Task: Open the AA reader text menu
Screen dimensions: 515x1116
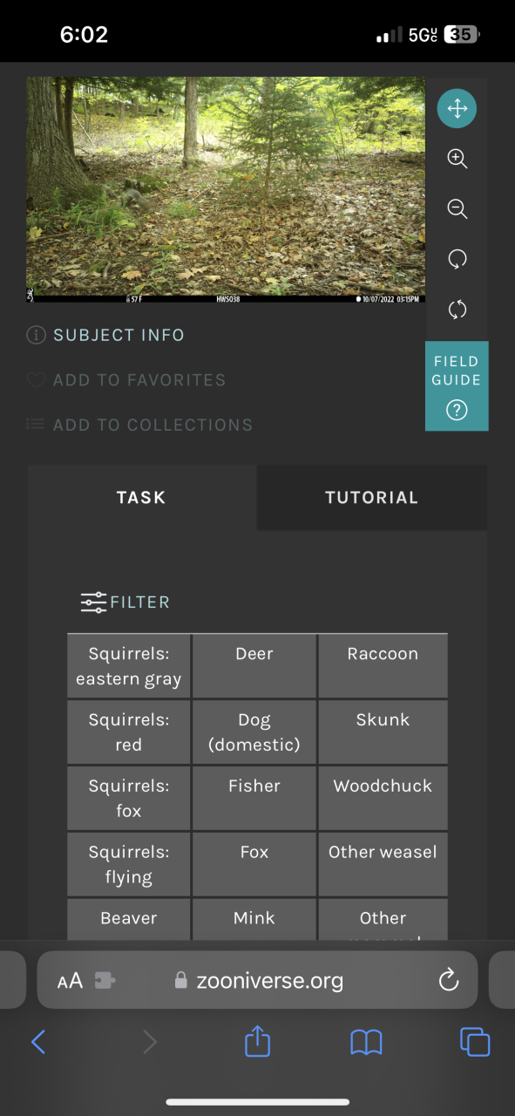Action: pyautogui.click(x=70, y=981)
